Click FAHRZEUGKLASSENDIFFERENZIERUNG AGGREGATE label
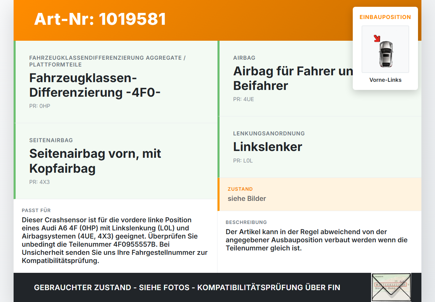Screen dimensions: 435x302 point(107,61)
